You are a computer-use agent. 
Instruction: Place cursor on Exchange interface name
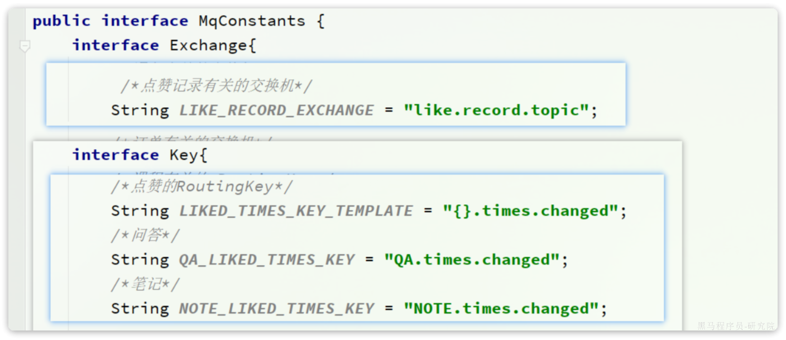(x=208, y=45)
